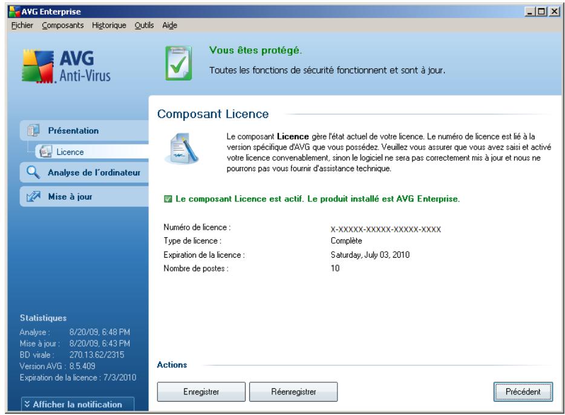Go to the Présentation section

click(x=84, y=131)
